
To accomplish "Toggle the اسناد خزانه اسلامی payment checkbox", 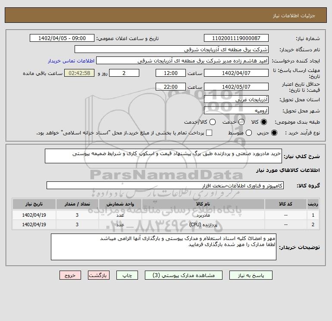I will [209, 133].
